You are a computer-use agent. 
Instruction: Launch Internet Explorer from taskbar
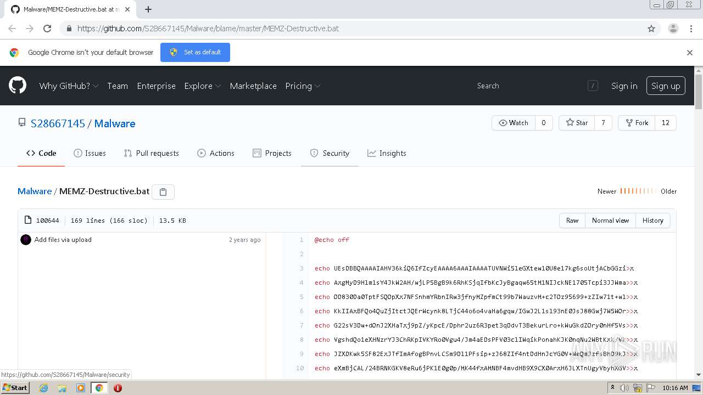(44, 388)
